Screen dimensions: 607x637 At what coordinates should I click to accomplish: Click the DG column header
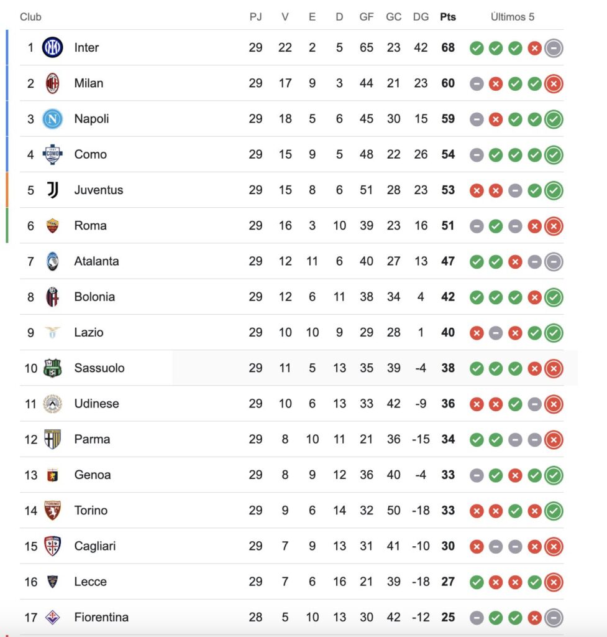pos(421,17)
